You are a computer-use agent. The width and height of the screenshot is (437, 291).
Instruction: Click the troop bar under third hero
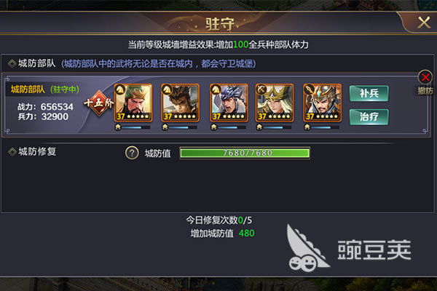pos(228,127)
